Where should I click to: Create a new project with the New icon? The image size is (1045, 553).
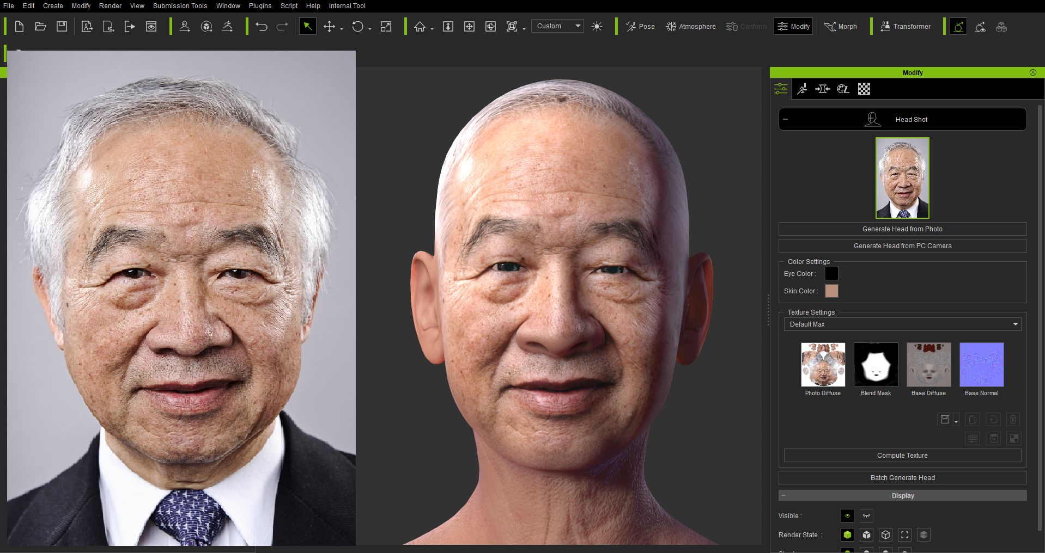pyautogui.click(x=19, y=26)
